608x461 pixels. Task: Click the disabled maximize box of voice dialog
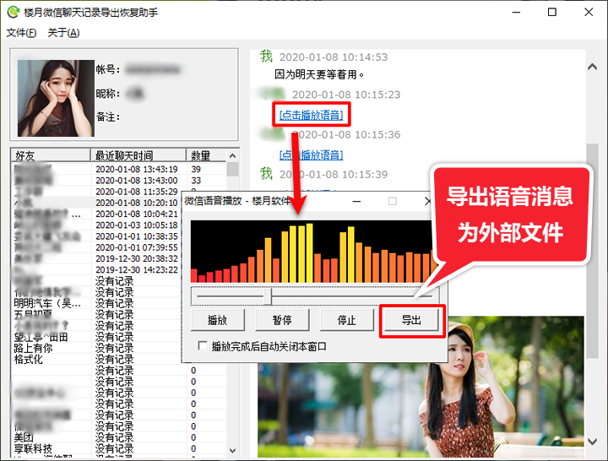pos(393,201)
